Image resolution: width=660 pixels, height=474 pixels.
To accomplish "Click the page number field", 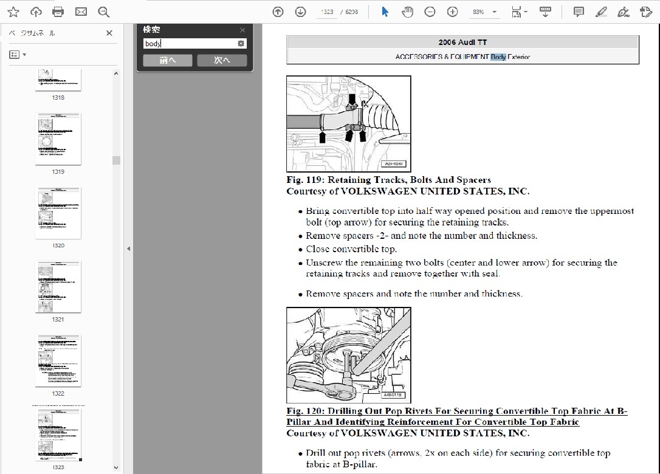I will [x=326, y=12].
